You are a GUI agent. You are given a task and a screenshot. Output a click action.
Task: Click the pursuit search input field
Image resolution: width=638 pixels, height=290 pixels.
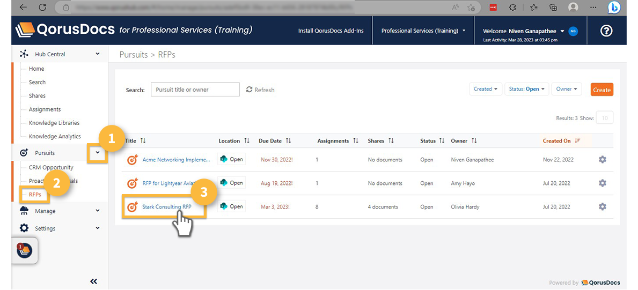coord(195,90)
